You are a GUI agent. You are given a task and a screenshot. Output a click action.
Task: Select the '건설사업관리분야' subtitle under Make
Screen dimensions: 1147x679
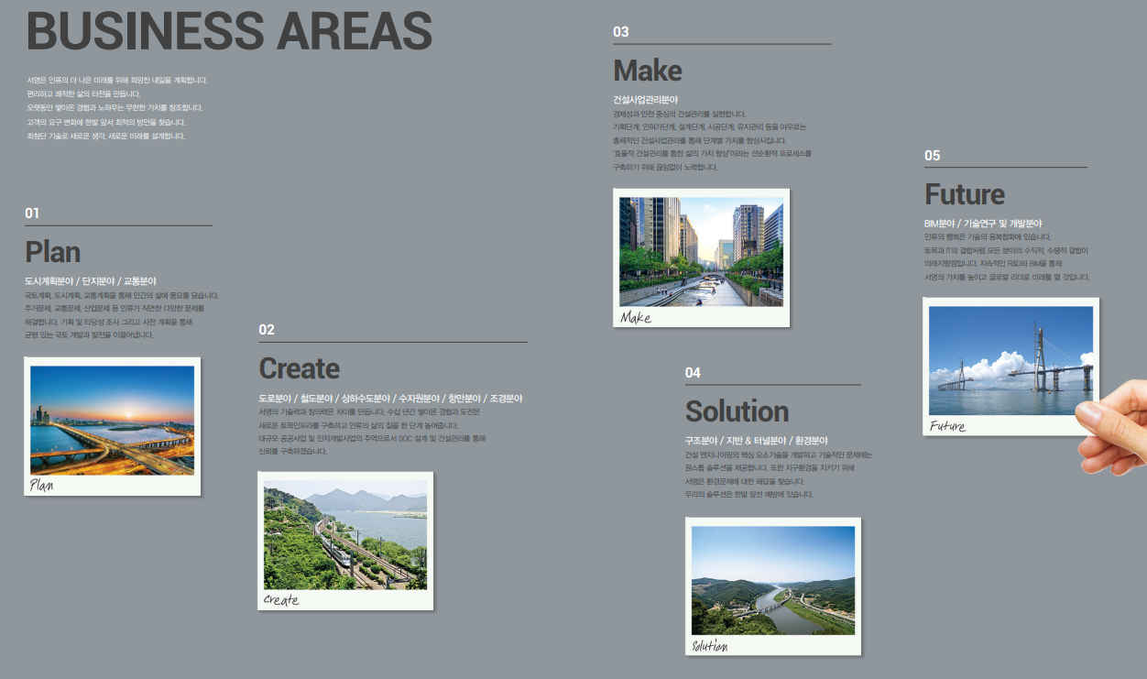645,100
